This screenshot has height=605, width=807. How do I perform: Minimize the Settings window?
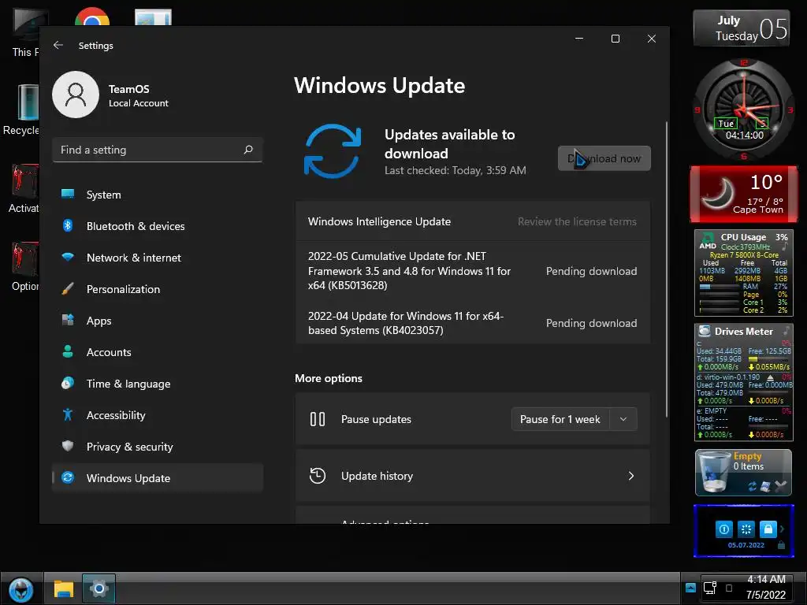[579, 39]
